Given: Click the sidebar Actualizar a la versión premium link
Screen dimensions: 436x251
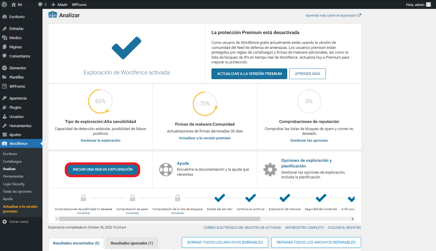Looking at the screenshot, I should (20, 209).
